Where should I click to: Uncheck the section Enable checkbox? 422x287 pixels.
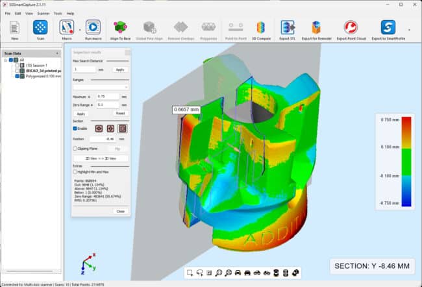[75, 129]
